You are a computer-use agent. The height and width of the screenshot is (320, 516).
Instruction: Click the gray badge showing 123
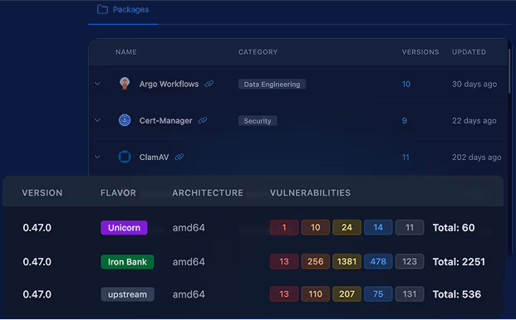pyautogui.click(x=410, y=262)
